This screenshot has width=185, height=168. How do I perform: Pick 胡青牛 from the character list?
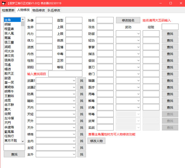(x=12, y=91)
